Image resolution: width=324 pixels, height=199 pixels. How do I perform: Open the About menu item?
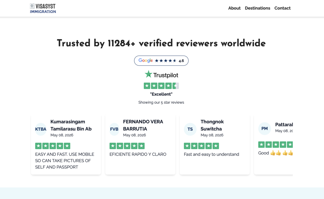point(234,8)
